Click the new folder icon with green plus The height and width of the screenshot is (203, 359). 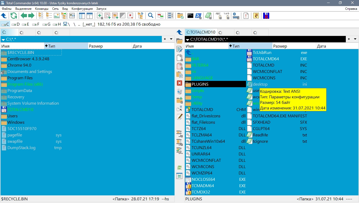point(179,100)
